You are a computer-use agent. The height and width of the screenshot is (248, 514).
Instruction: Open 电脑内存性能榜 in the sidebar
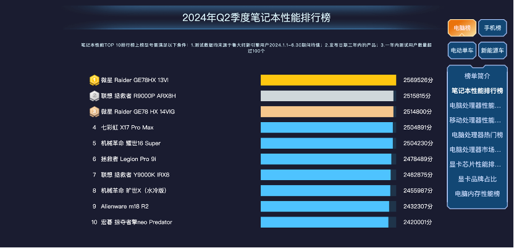click(478, 194)
